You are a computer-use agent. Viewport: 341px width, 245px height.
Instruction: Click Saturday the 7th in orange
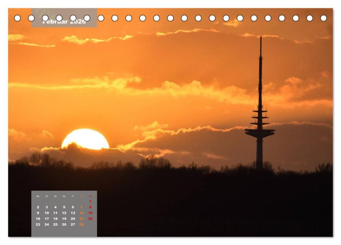(x=82, y=207)
